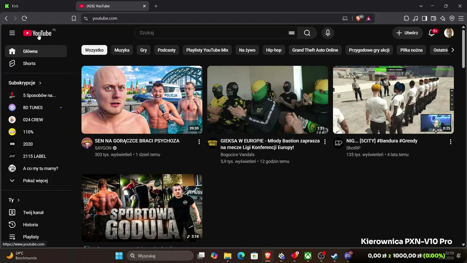The width and height of the screenshot is (467, 263).
Task: Open the SPORTOWA GODULA video thumbnail
Action: click(142, 208)
